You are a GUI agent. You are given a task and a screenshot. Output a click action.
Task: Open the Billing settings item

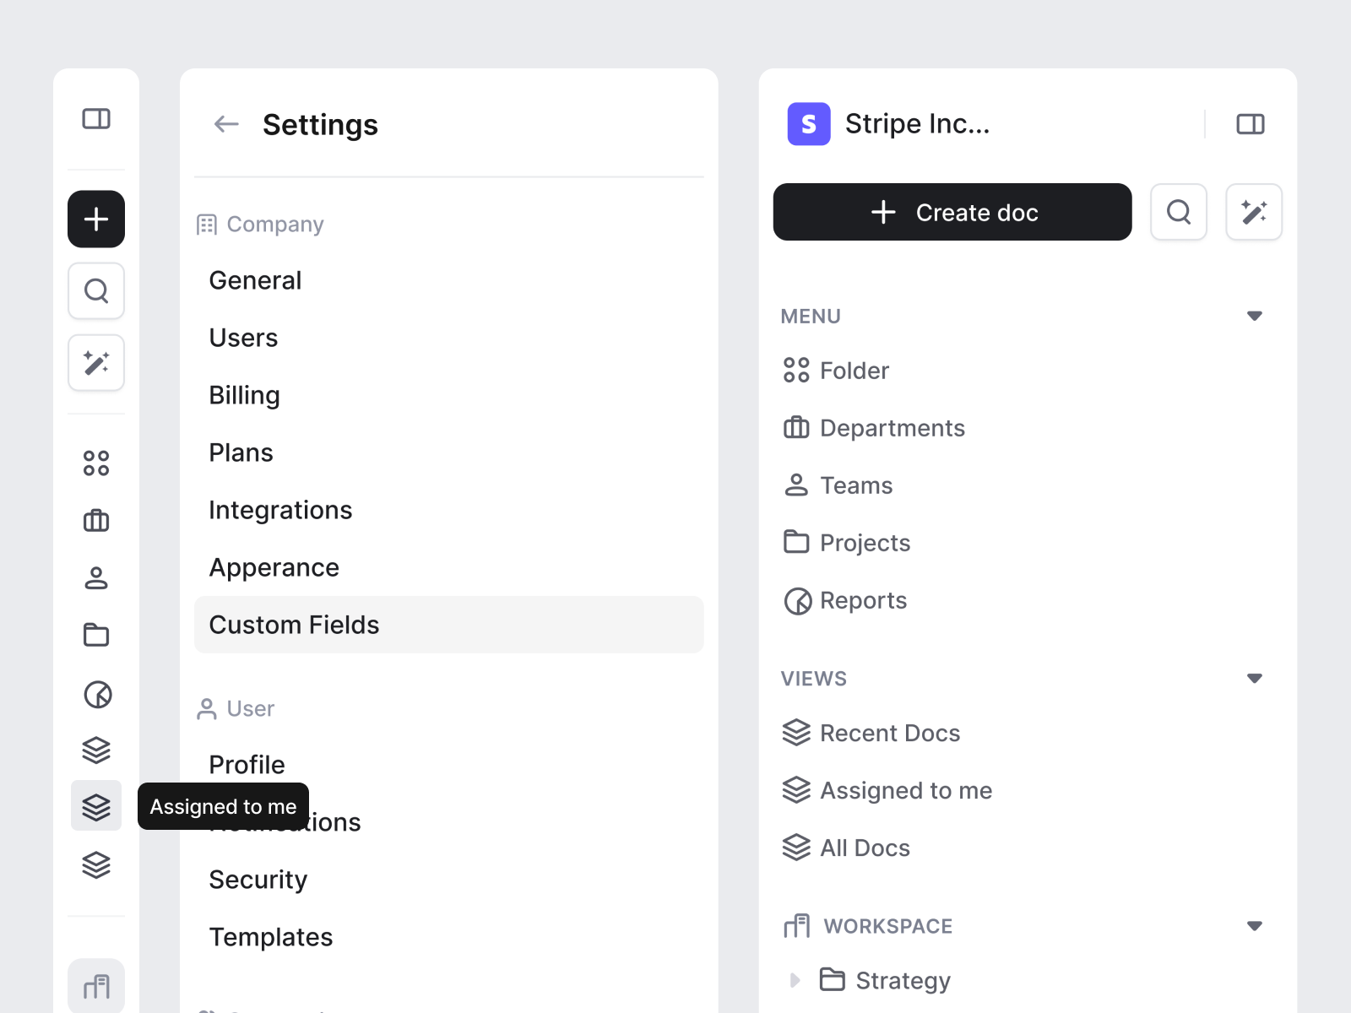244,395
